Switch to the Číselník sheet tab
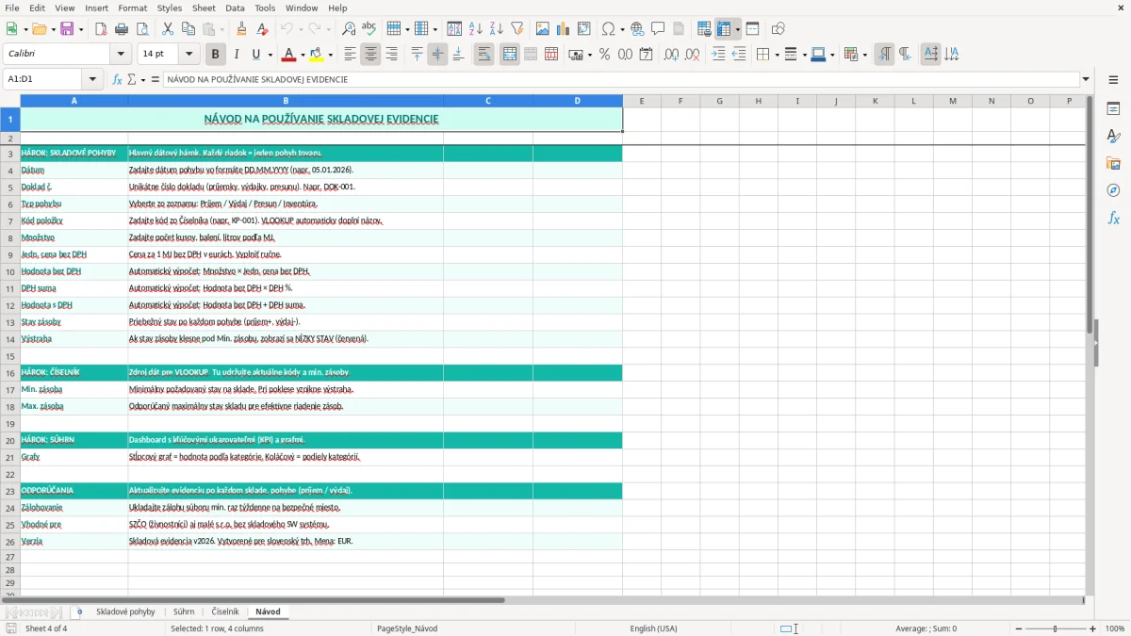 click(x=225, y=612)
